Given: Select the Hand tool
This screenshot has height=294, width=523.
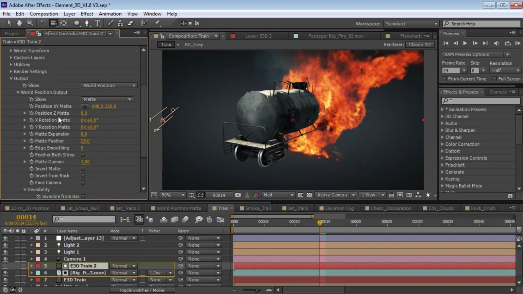Looking at the screenshot, I should click(20, 23).
